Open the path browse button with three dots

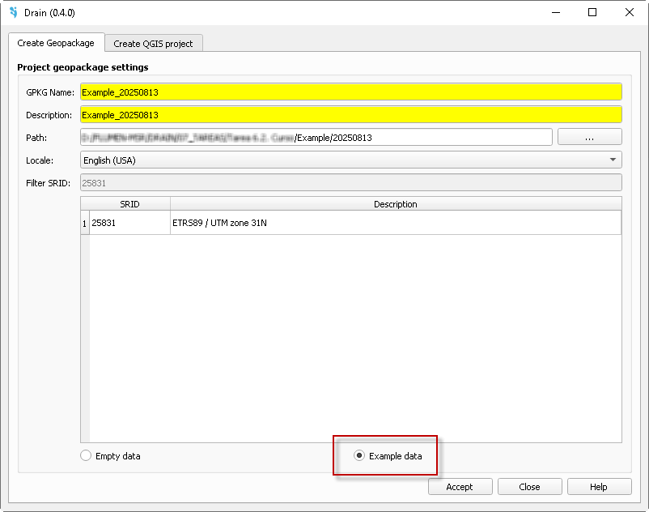589,138
